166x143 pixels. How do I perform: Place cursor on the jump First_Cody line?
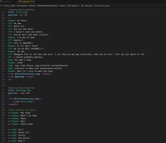pos(24,102)
